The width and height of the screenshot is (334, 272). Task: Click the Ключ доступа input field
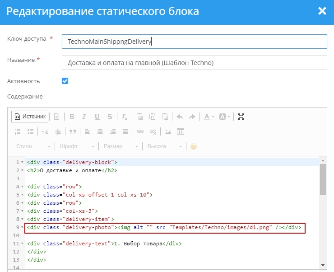(194, 42)
